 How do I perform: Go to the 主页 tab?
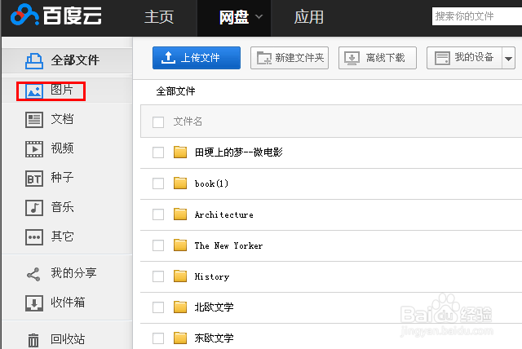159,17
